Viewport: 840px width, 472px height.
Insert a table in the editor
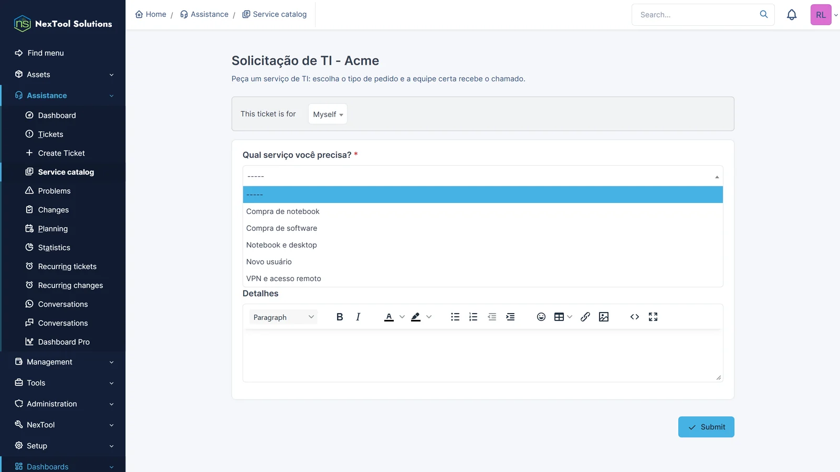click(559, 317)
